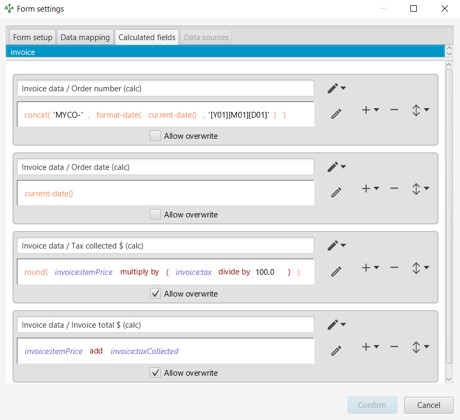The width and height of the screenshot is (460, 420).
Task: Click minus icon in Tax collected row
Action: coord(394,268)
